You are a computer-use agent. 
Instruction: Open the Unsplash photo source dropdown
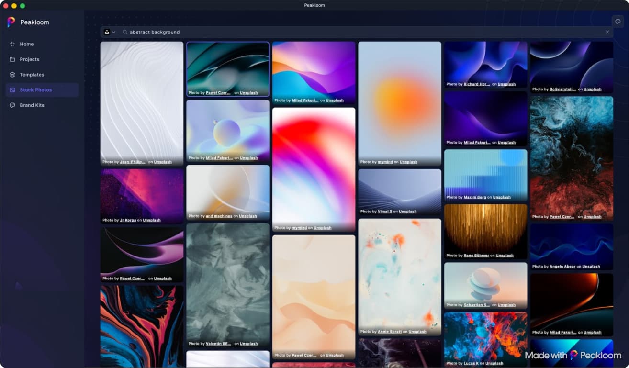(x=110, y=32)
